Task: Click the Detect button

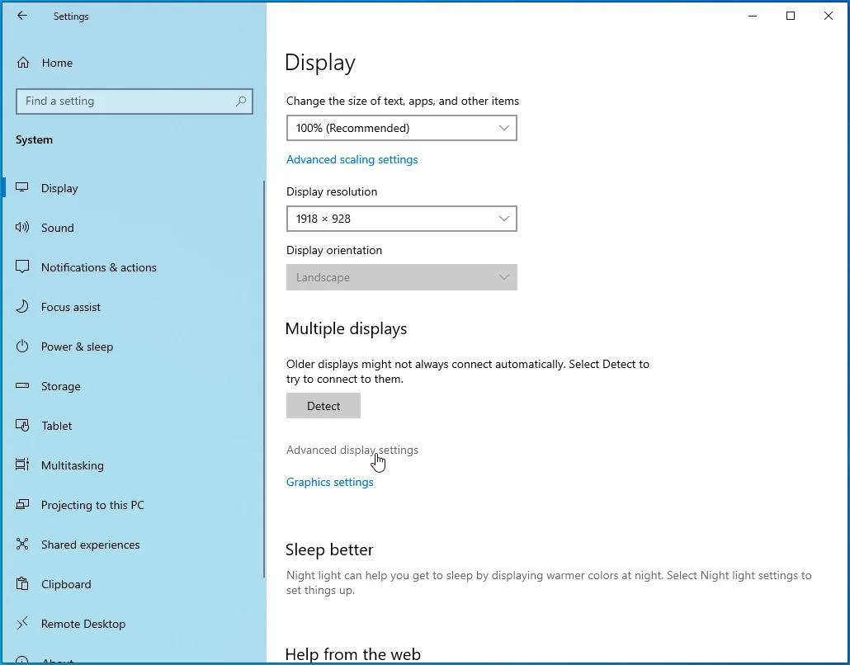Action: (x=323, y=405)
